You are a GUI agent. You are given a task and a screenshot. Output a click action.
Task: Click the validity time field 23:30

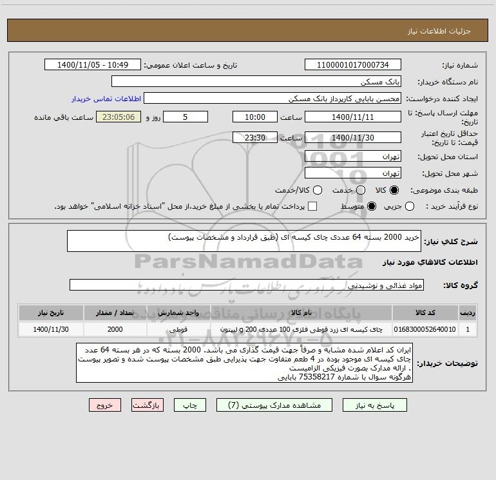[x=255, y=138]
